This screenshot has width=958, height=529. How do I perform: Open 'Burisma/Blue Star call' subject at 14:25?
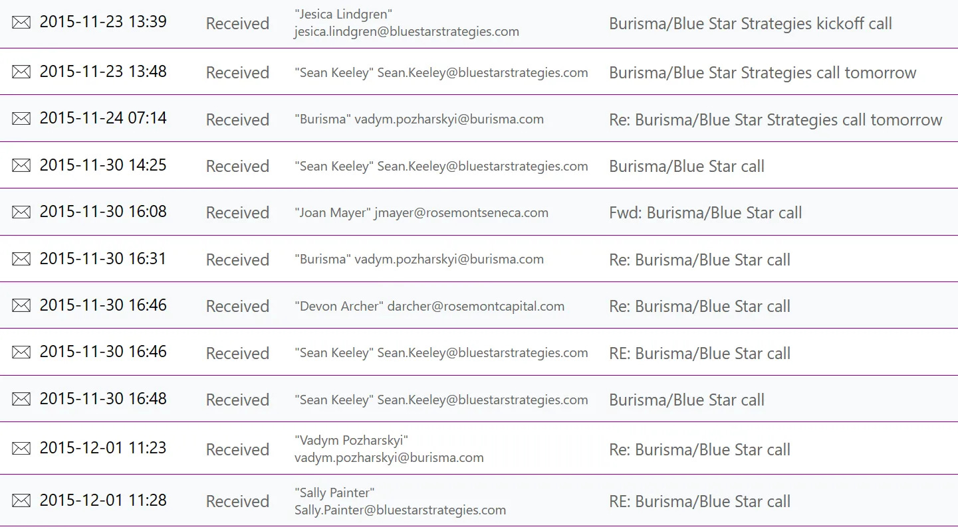click(x=687, y=167)
